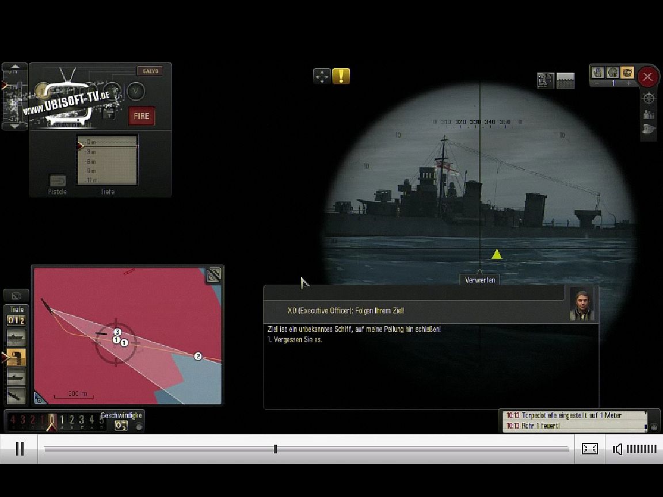Image resolution: width=663 pixels, height=497 pixels.
Task: Click the Tiefe depth counter 012
Action: click(x=16, y=320)
